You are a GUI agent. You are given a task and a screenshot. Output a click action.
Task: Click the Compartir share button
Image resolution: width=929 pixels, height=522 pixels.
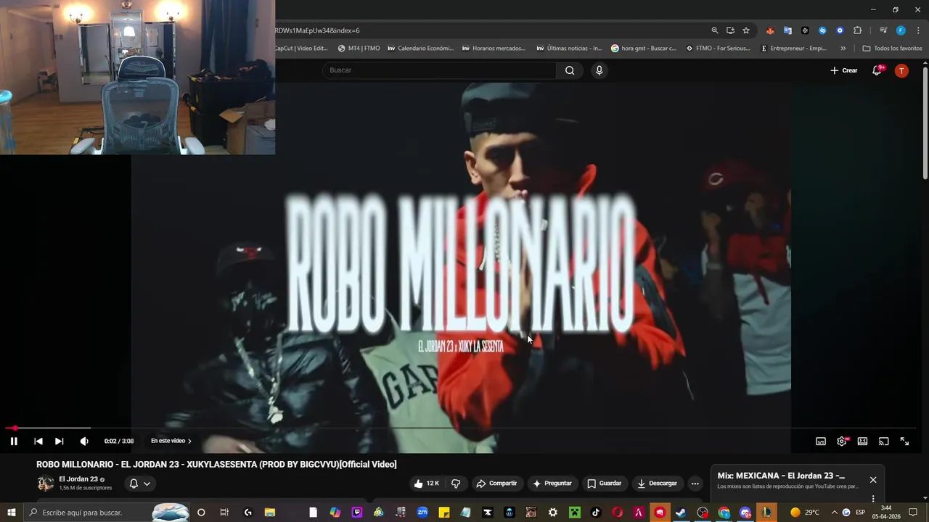pyautogui.click(x=496, y=484)
